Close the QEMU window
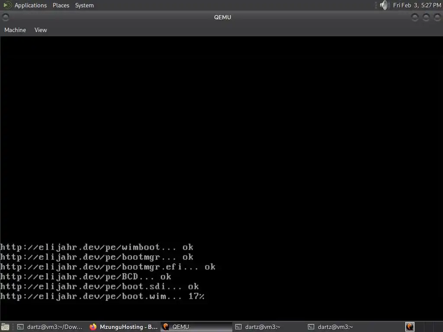 (x=437, y=17)
